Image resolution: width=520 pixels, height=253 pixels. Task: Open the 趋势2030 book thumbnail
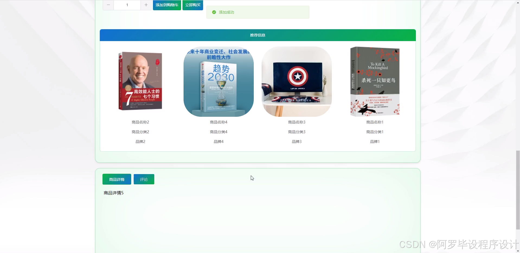coord(219,82)
